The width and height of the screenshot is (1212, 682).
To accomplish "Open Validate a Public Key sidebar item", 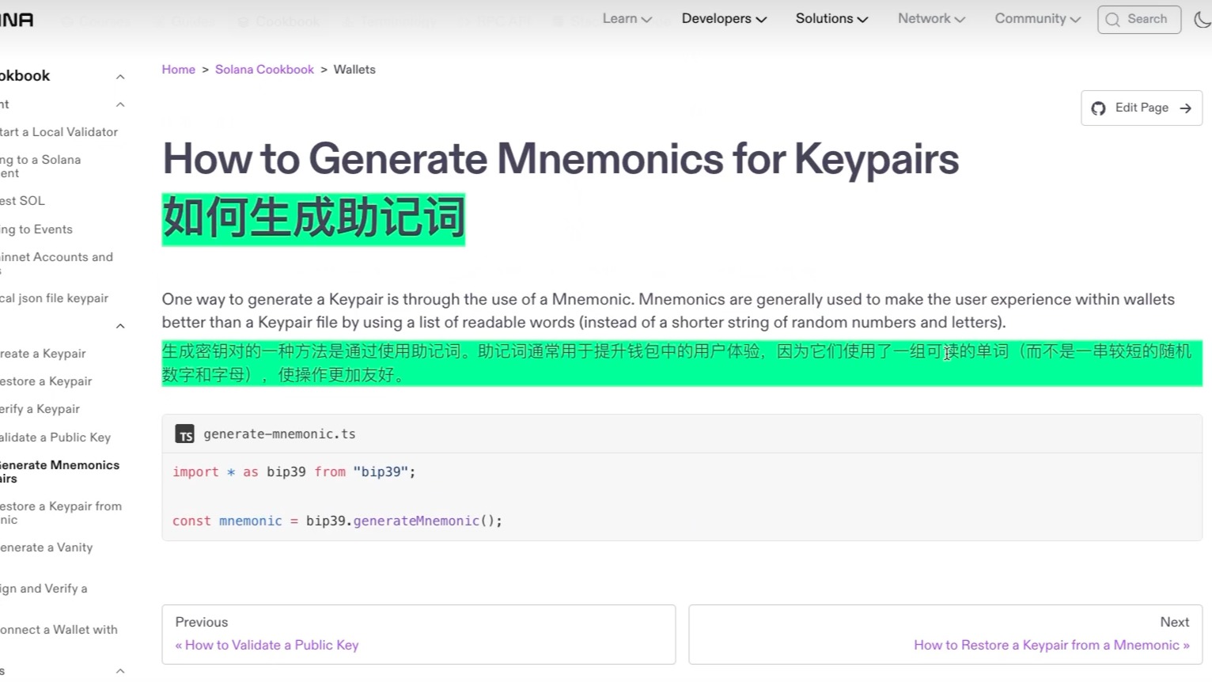I will coord(55,438).
